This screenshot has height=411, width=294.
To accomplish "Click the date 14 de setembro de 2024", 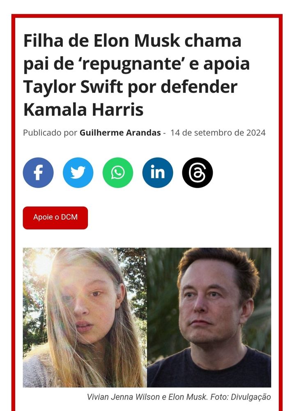I will coord(218,133).
